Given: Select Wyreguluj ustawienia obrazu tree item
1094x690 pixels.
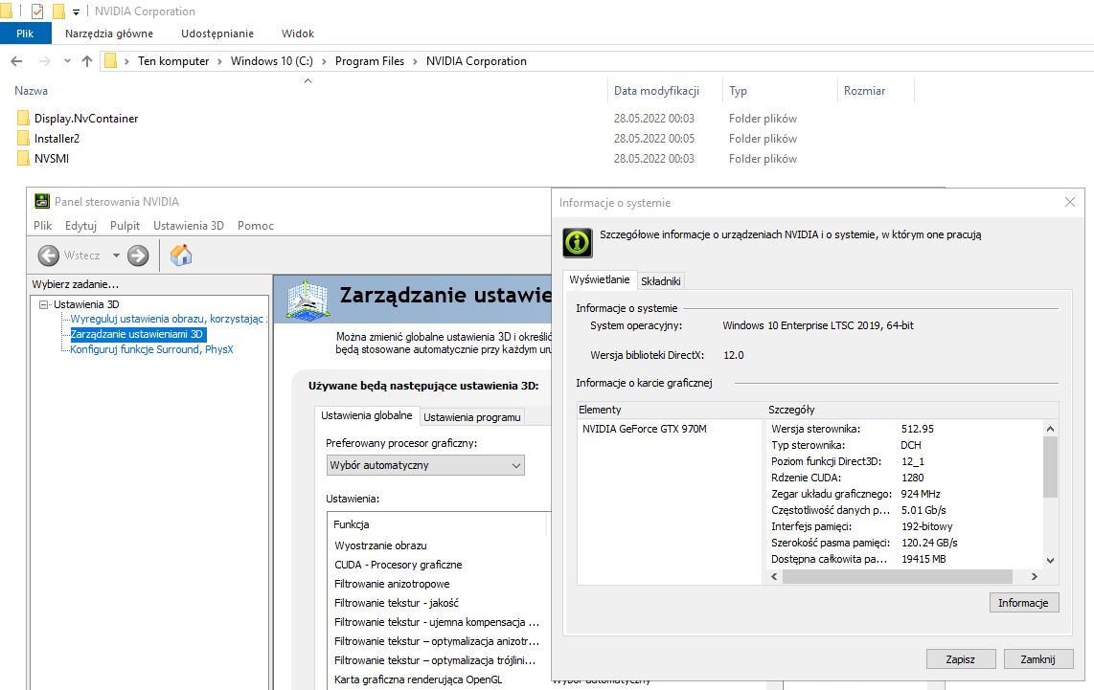Looking at the screenshot, I should click(169, 319).
